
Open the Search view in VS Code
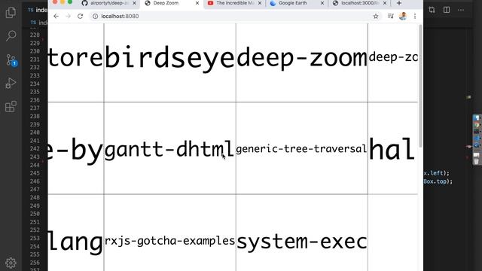tap(11, 36)
